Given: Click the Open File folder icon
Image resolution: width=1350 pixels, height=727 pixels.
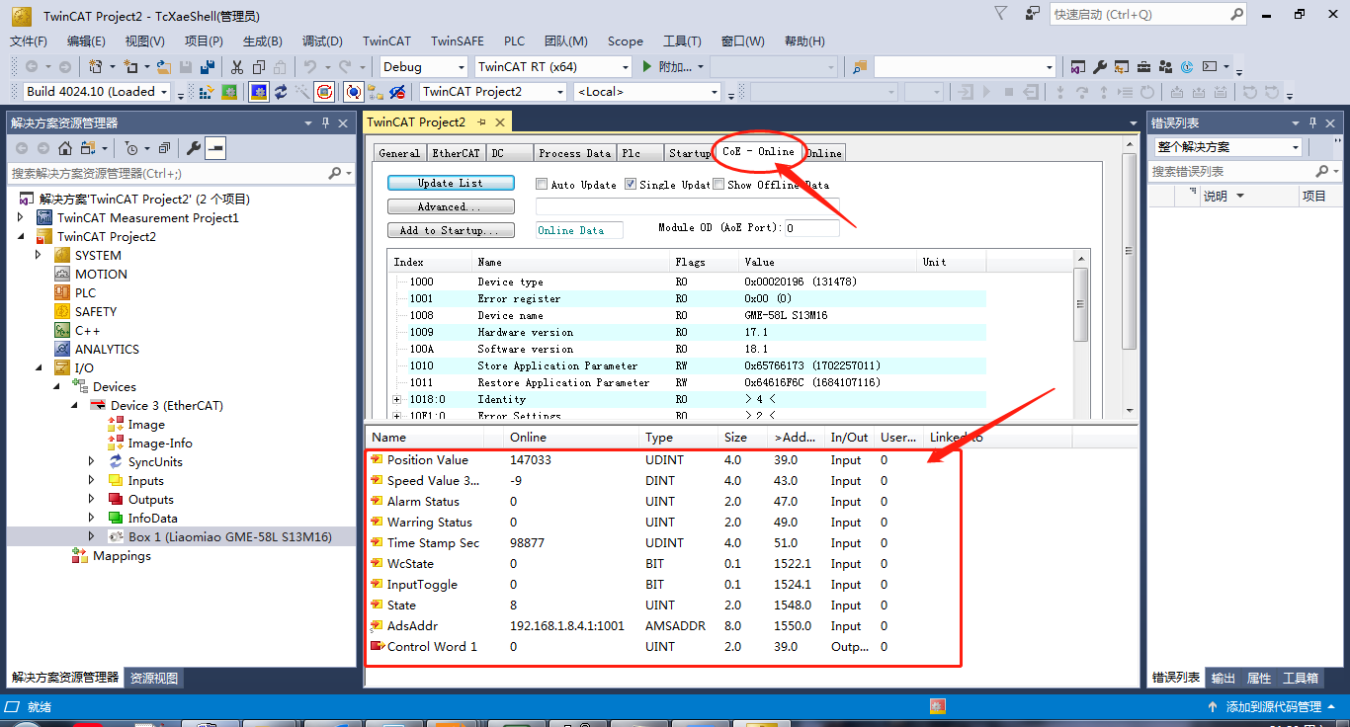Looking at the screenshot, I should (x=163, y=67).
